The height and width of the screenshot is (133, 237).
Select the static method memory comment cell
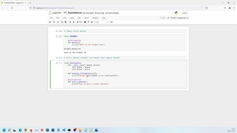pos(125,58)
